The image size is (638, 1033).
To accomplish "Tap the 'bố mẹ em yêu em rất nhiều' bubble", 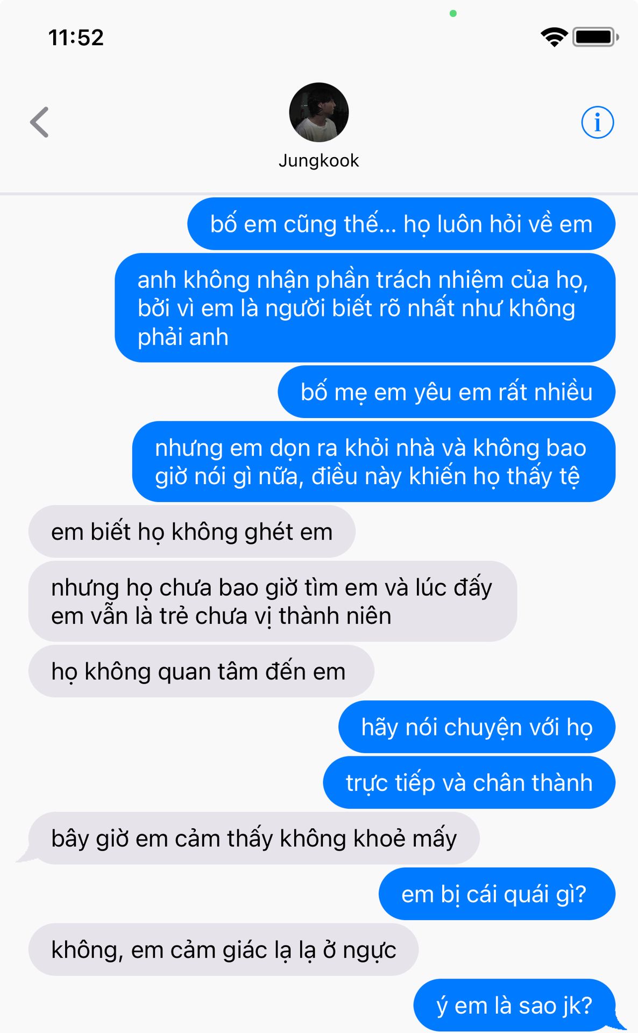I will click(x=446, y=392).
